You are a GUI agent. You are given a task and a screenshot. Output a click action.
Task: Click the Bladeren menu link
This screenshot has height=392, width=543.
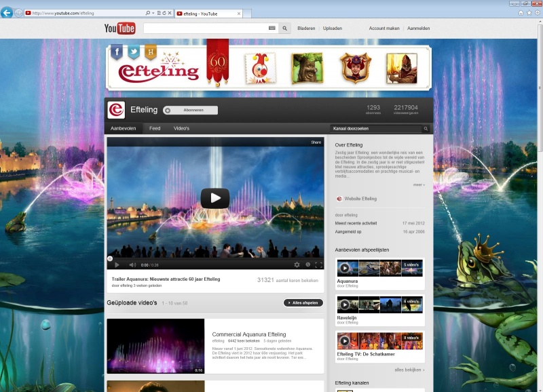(x=306, y=28)
